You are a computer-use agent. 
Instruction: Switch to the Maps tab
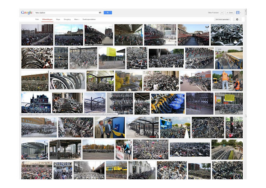(x=58, y=20)
